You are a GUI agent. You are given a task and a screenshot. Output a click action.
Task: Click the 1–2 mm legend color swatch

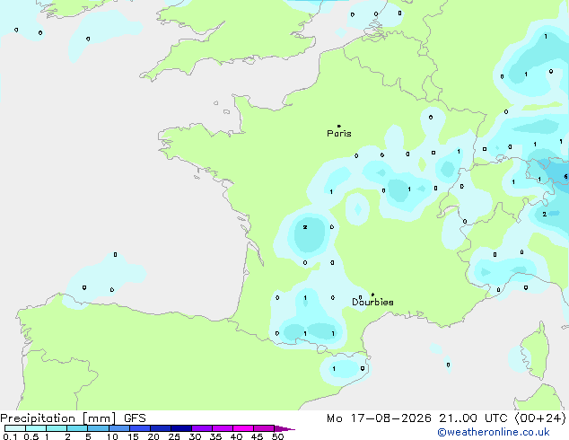point(57,428)
